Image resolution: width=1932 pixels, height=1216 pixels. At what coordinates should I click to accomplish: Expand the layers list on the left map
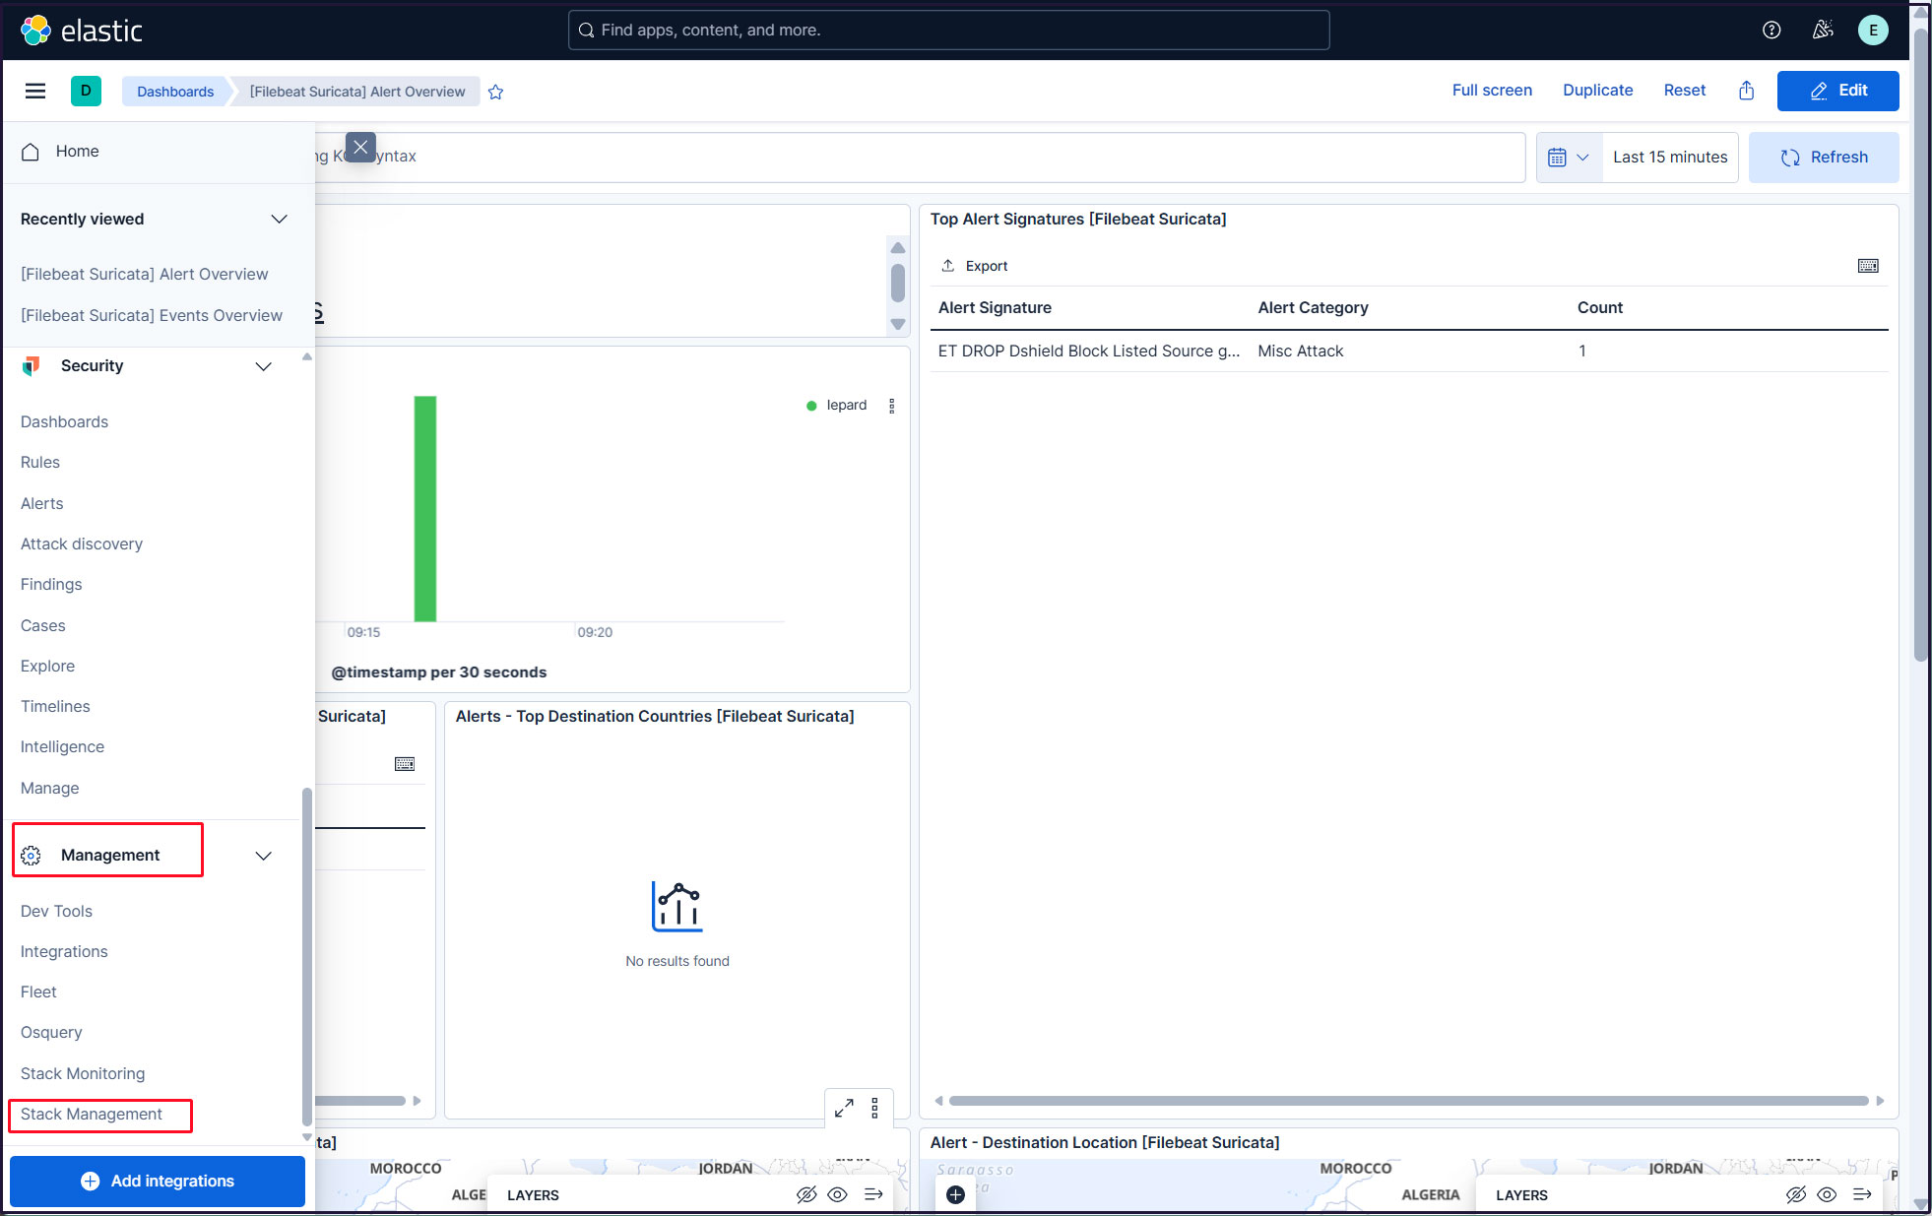click(873, 1194)
